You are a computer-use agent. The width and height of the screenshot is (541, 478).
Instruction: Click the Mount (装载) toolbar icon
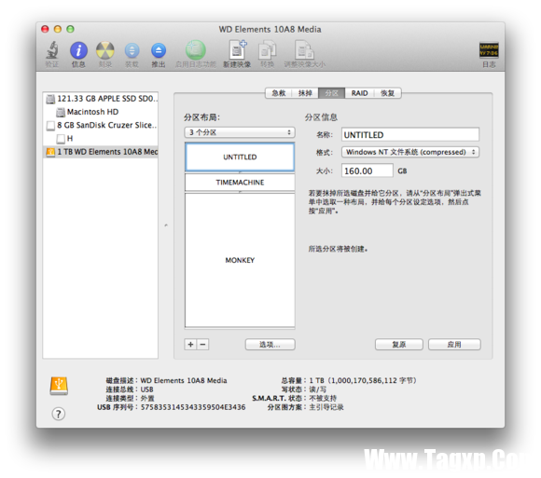[x=132, y=50]
